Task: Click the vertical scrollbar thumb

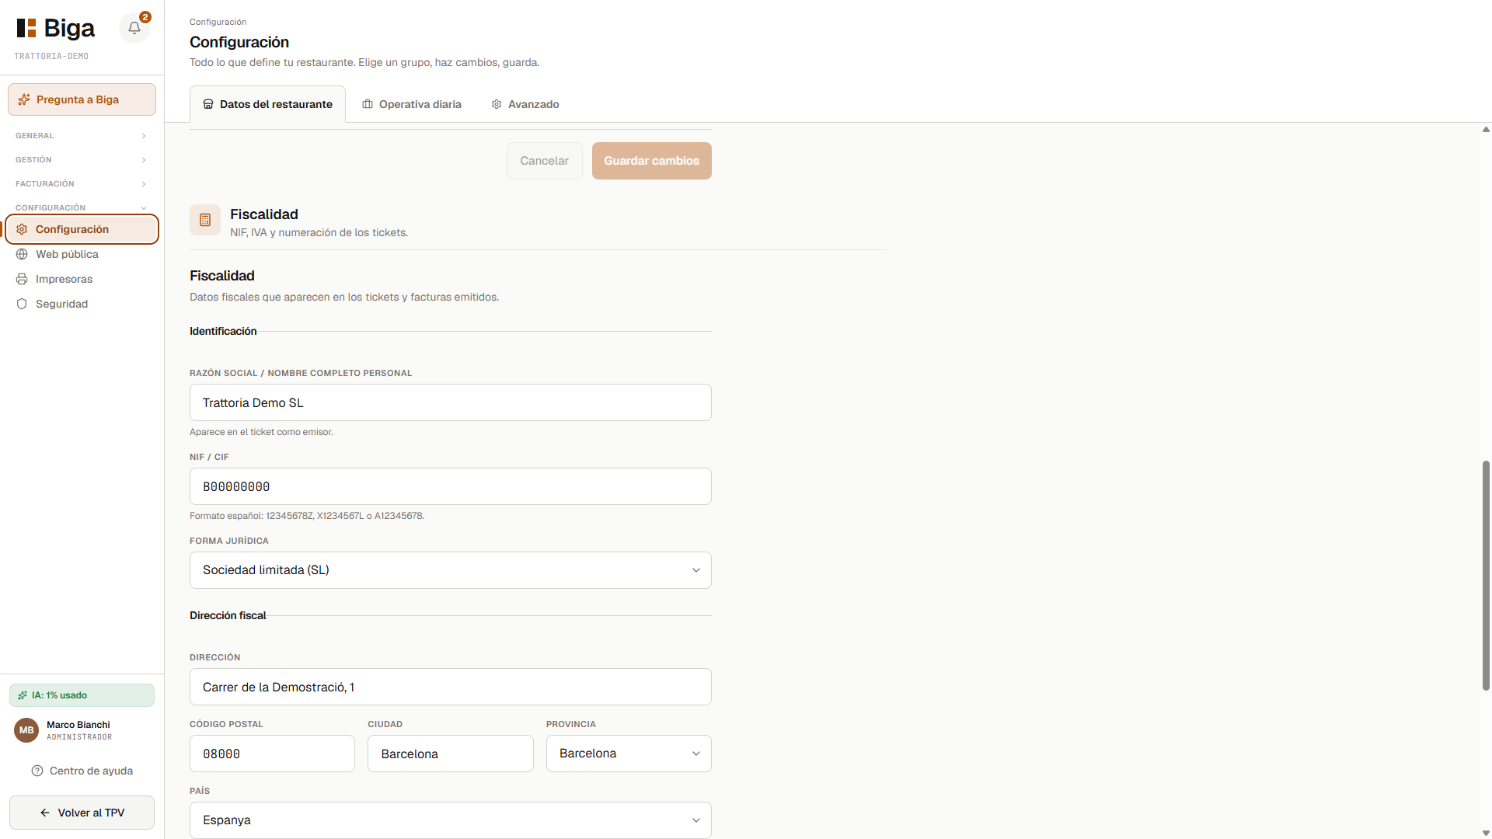Action: [x=1486, y=575]
